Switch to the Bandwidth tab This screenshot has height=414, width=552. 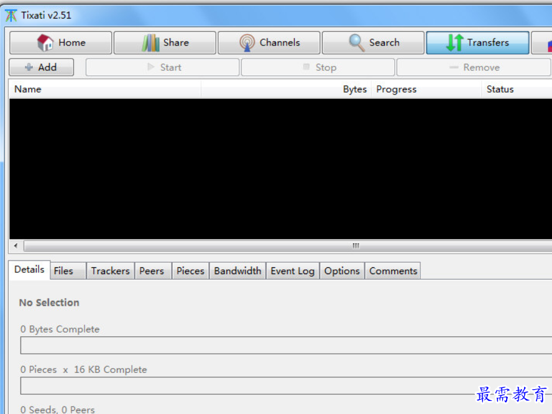tap(237, 271)
